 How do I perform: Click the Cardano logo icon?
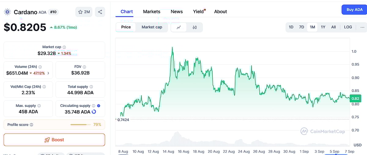(7, 12)
